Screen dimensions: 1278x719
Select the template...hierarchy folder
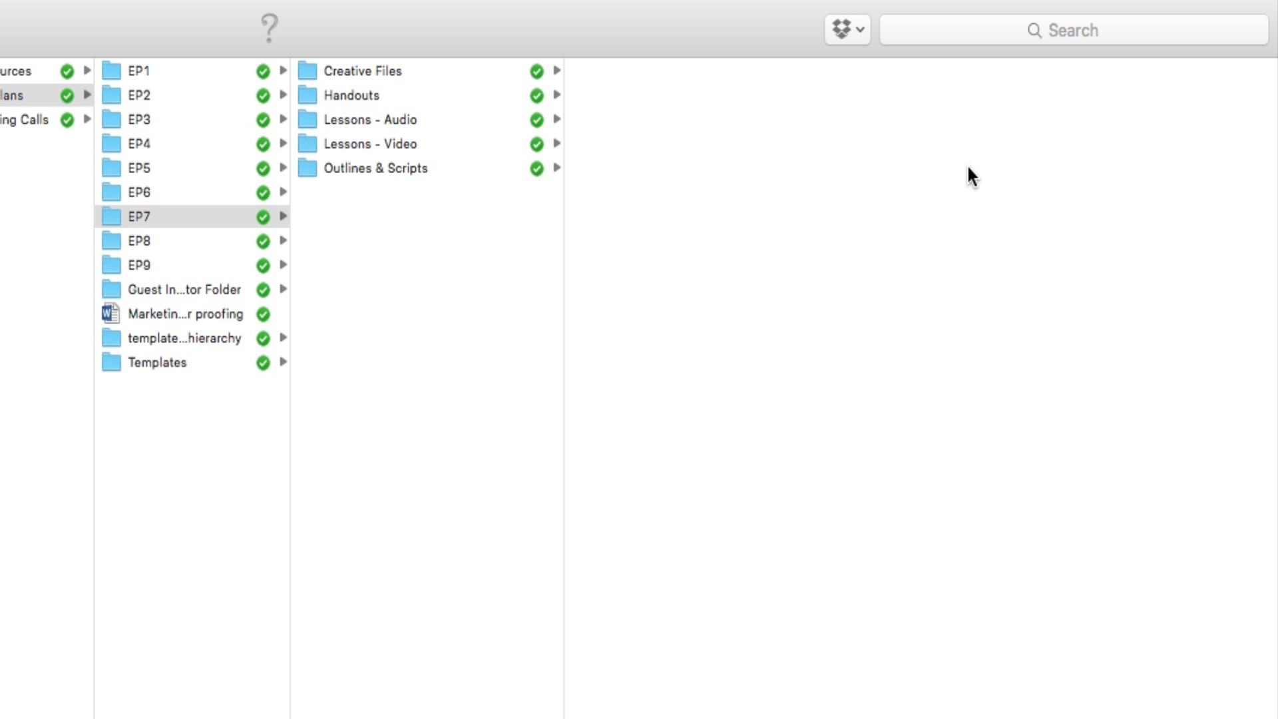184,338
